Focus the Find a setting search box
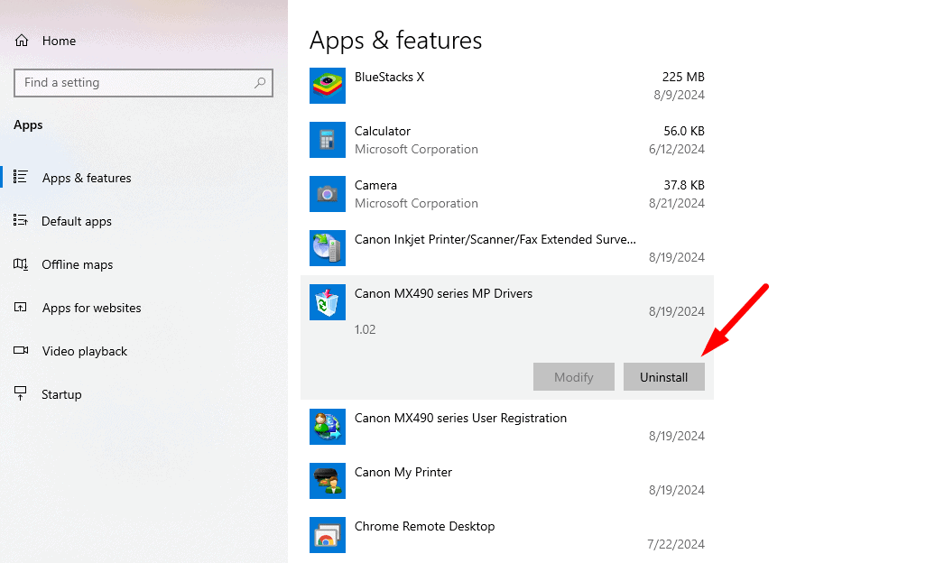Viewport: 944px width, 563px height. 143,82
